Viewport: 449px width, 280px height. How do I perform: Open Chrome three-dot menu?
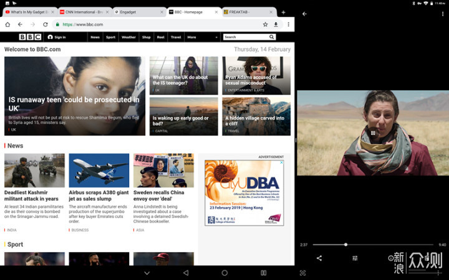coord(288,24)
